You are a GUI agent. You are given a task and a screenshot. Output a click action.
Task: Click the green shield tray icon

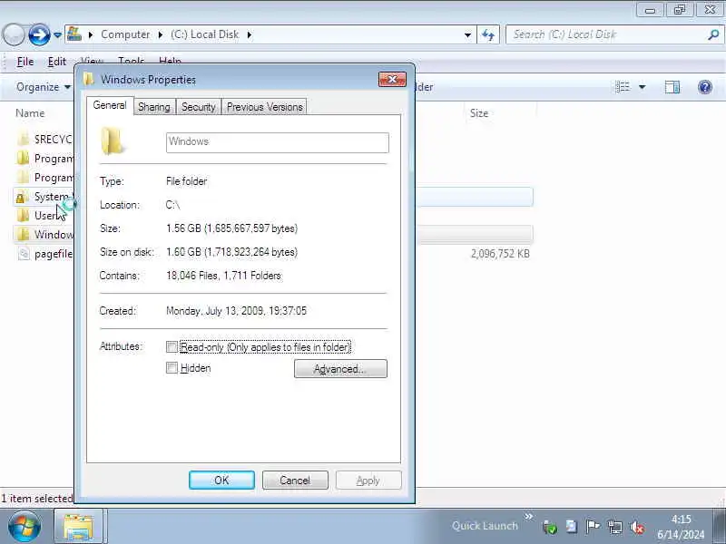550,527
